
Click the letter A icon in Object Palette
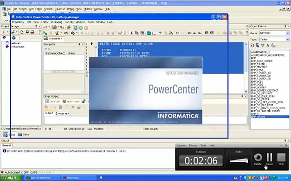[268, 46]
